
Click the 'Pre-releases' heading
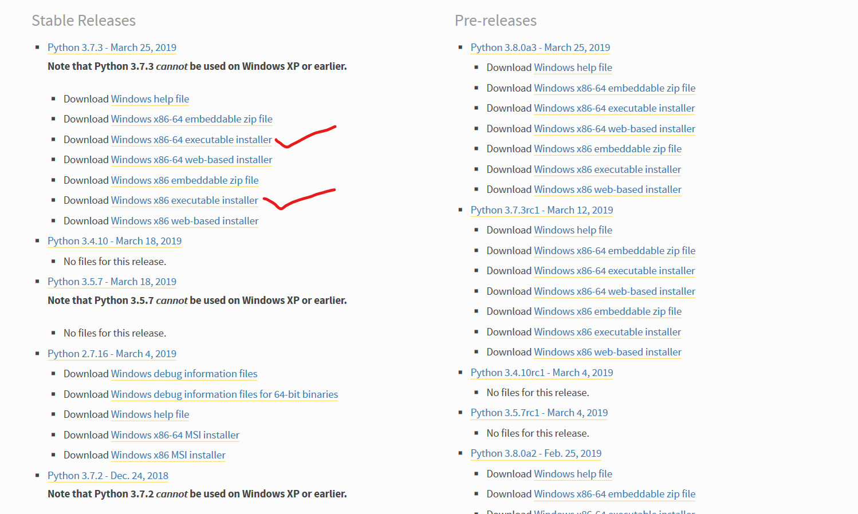[495, 21]
